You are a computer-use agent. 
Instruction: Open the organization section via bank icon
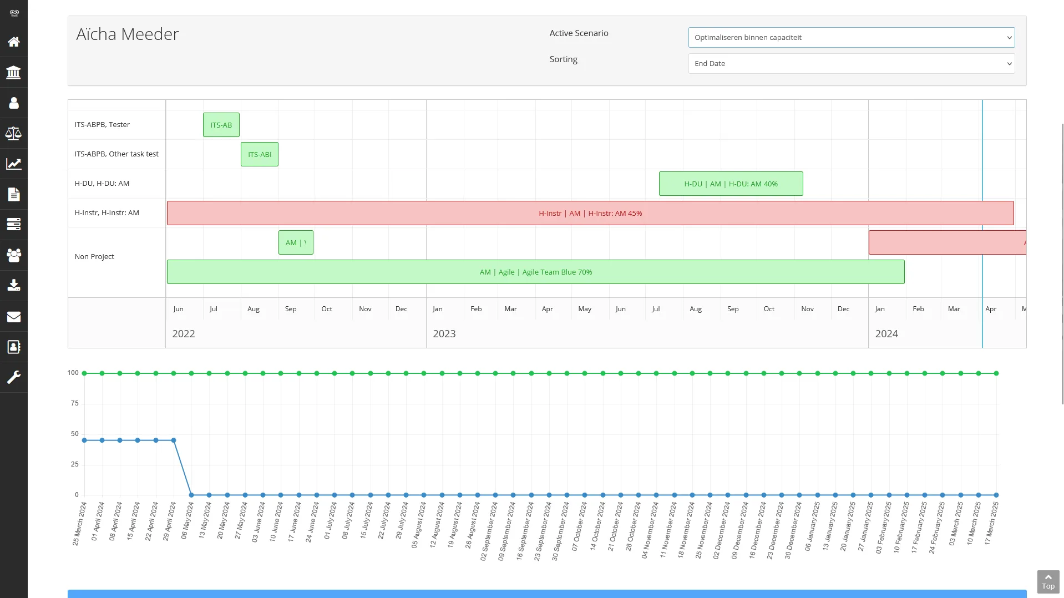pyautogui.click(x=13, y=72)
